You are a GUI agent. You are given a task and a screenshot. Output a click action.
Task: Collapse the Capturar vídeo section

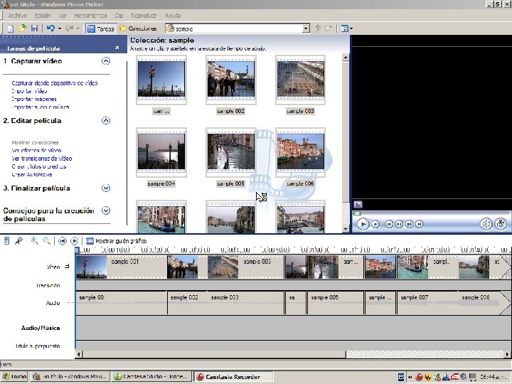[106, 62]
